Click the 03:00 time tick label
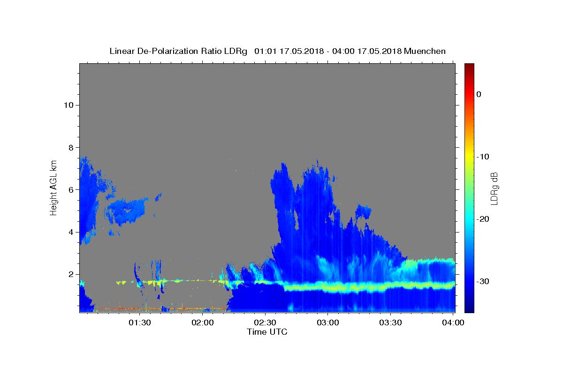The height and width of the screenshot is (375, 563). 328,323
